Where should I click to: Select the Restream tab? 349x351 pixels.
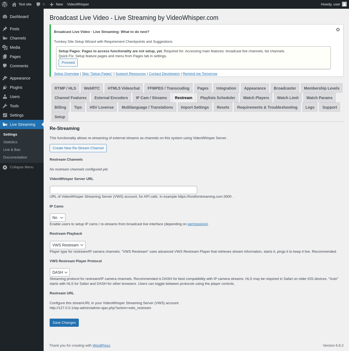(183, 98)
